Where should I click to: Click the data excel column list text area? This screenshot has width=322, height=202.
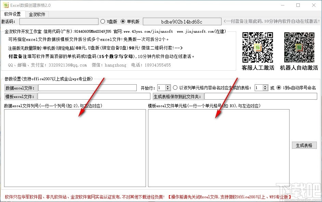(73, 147)
